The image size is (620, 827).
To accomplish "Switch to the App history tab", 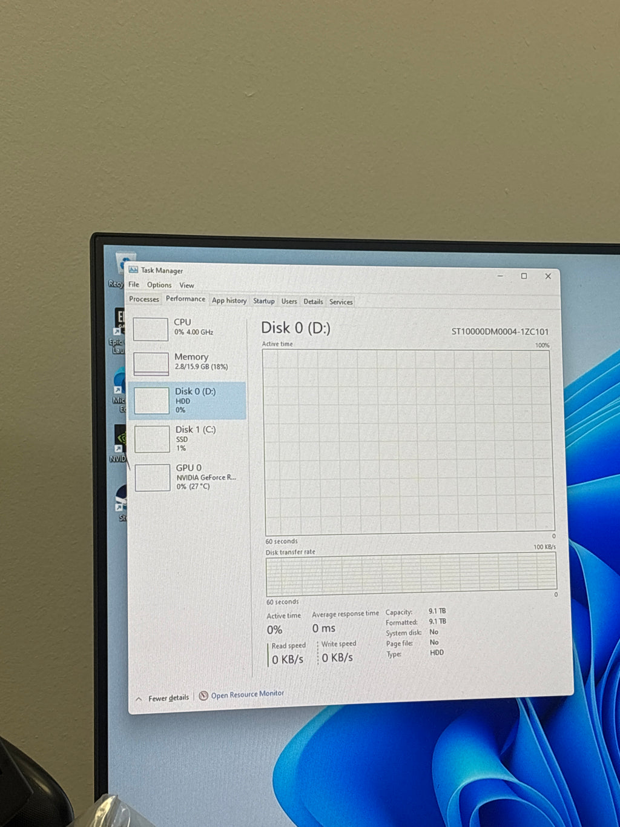I will [x=229, y=301].
